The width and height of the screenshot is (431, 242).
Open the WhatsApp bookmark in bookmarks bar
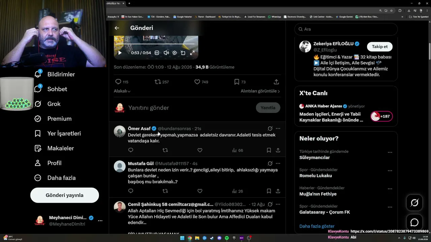pos(274,17)
